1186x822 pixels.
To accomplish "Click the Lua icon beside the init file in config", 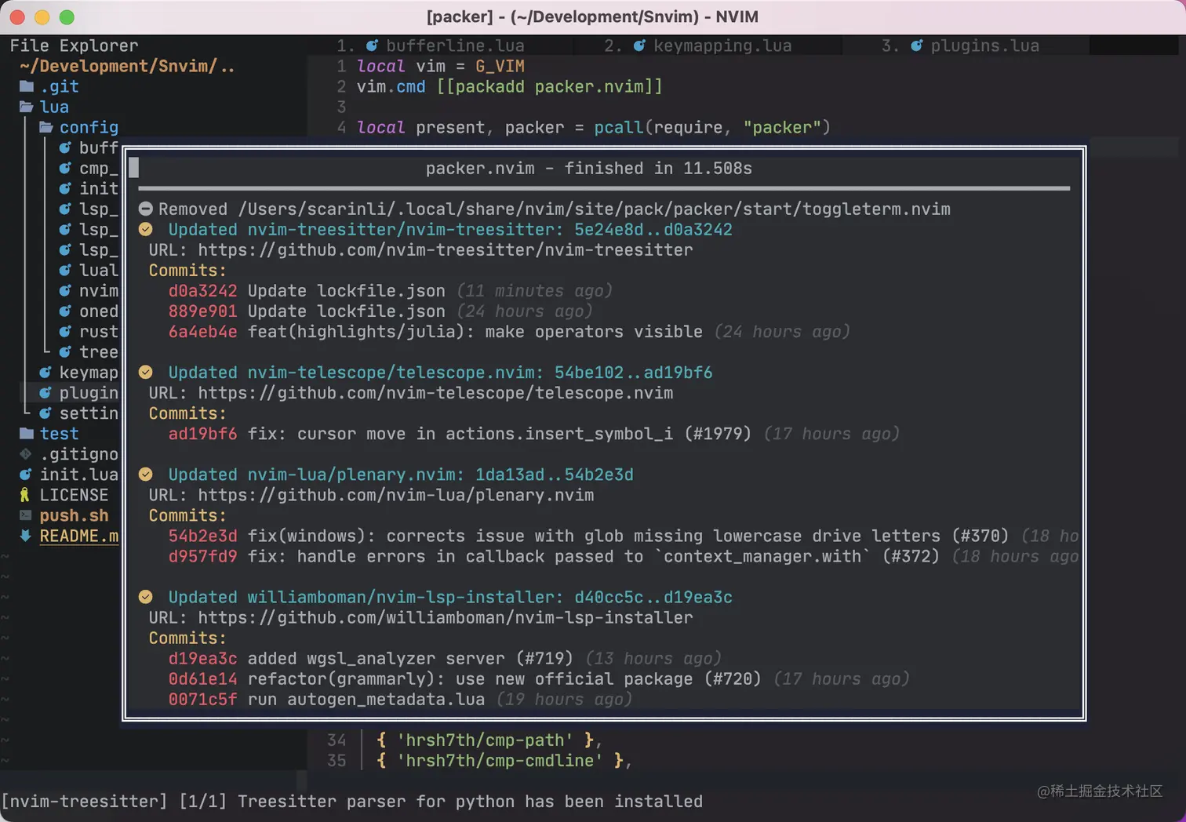I will tap(65, 188).
